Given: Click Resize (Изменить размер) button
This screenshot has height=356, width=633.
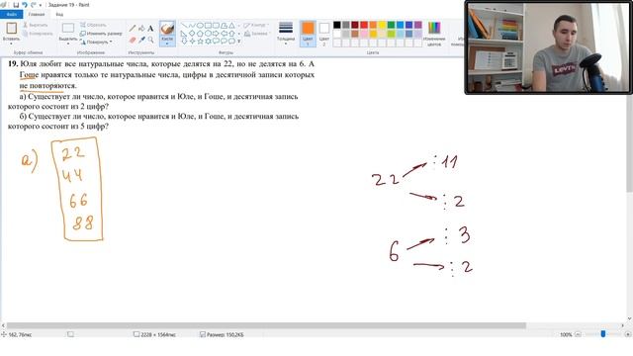Looking at the screenshot, I should [x=101, y=34].
